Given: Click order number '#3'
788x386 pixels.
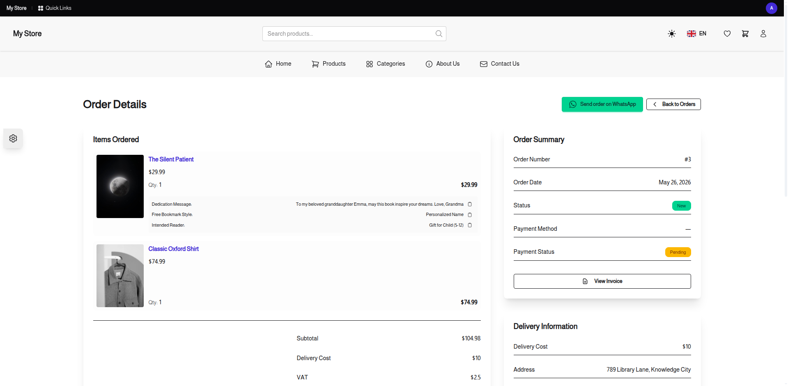Looking at the screenshot, I should (687, 159).
